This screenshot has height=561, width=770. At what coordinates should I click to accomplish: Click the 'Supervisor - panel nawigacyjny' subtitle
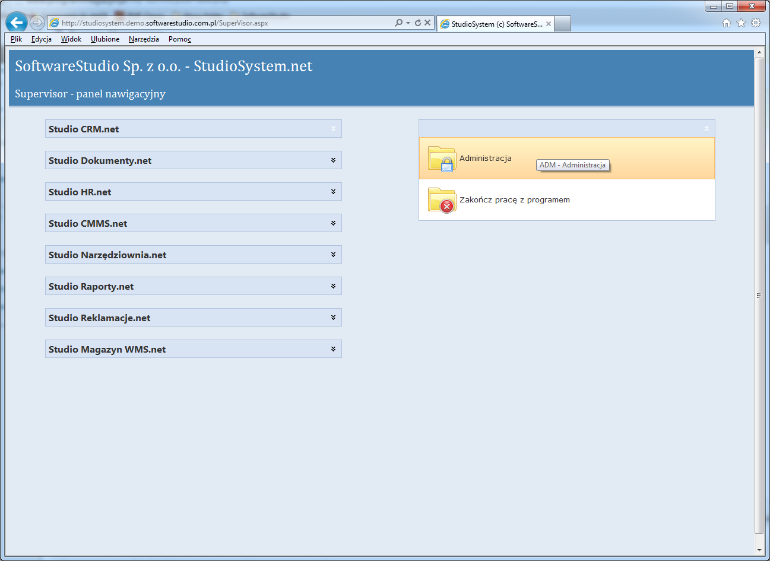[90, 94]
